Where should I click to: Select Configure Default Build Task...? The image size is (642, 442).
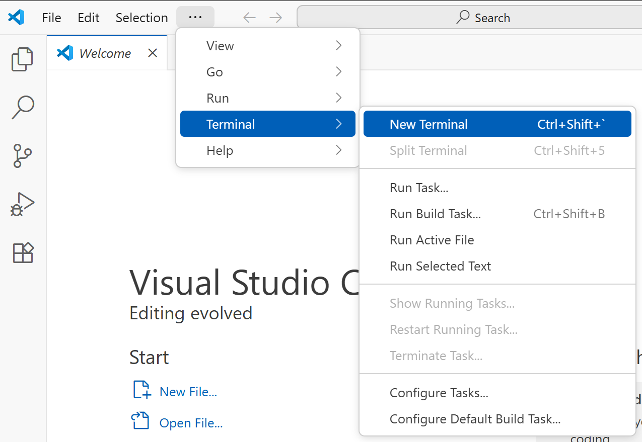475,419
